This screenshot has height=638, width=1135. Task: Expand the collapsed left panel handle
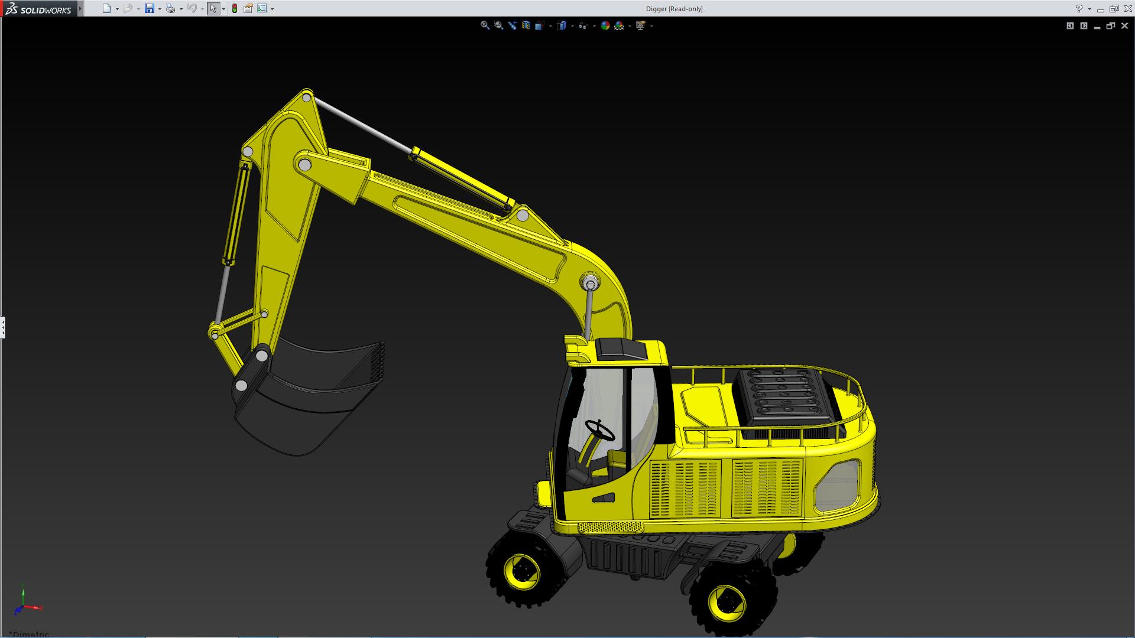[3, 327]
